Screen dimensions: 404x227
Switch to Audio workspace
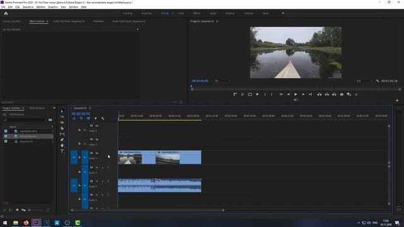(x=213, y=13)
